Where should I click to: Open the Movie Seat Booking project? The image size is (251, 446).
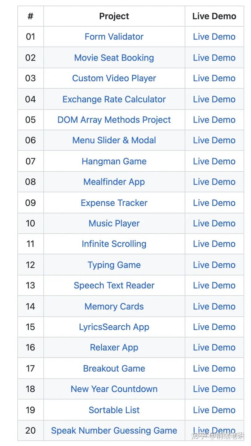[114, 58]
